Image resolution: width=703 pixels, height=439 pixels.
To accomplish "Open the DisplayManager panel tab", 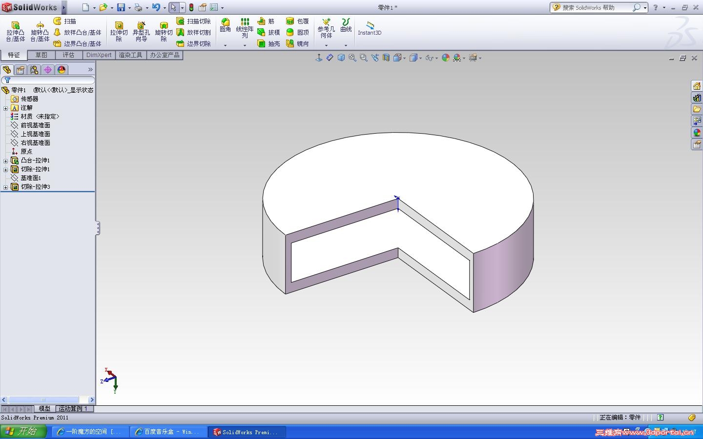I will pos(62,70).
